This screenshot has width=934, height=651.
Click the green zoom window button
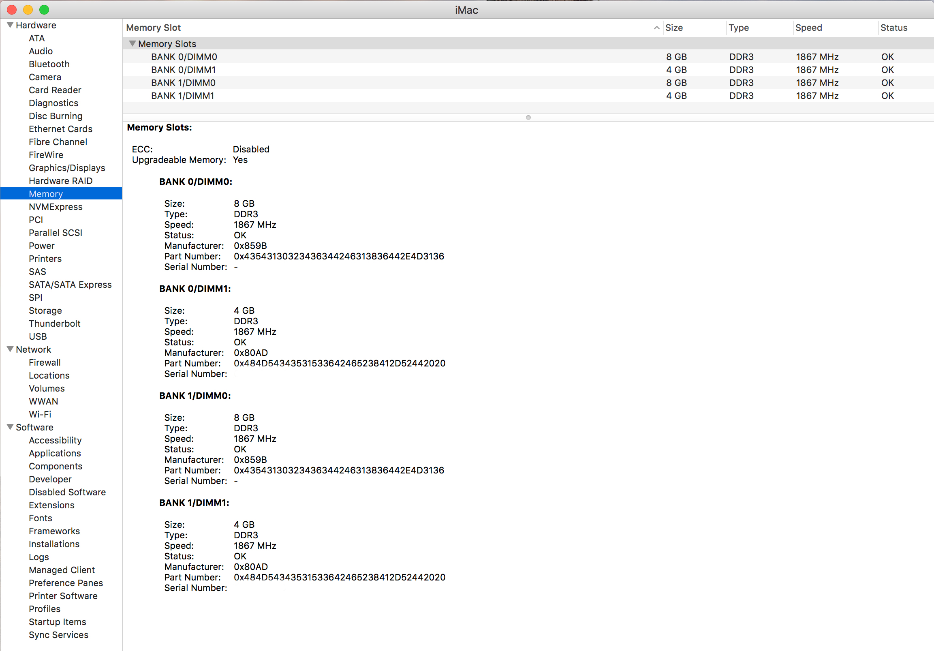(x=44, y=10)
